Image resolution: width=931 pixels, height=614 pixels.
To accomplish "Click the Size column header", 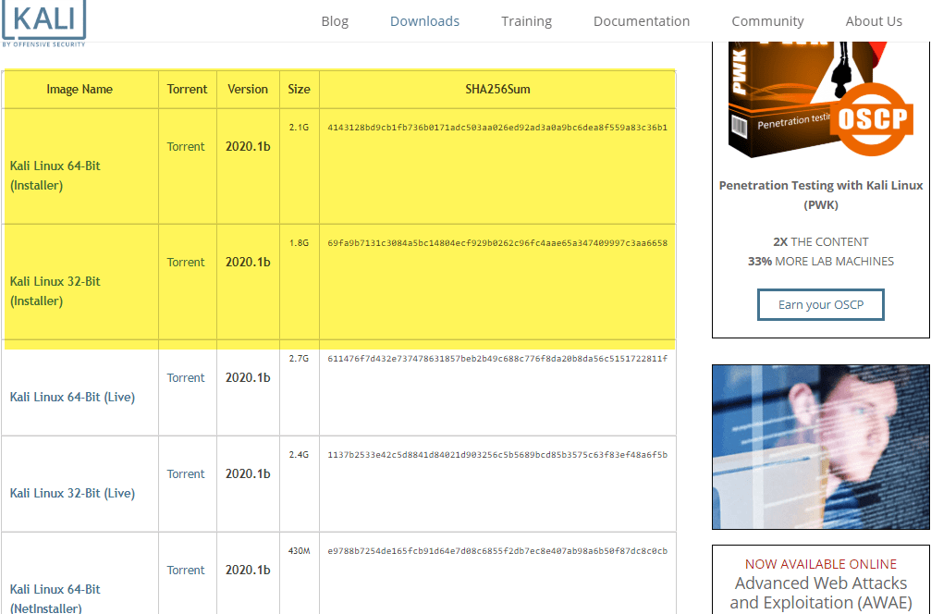I will [x=300, y=89].
